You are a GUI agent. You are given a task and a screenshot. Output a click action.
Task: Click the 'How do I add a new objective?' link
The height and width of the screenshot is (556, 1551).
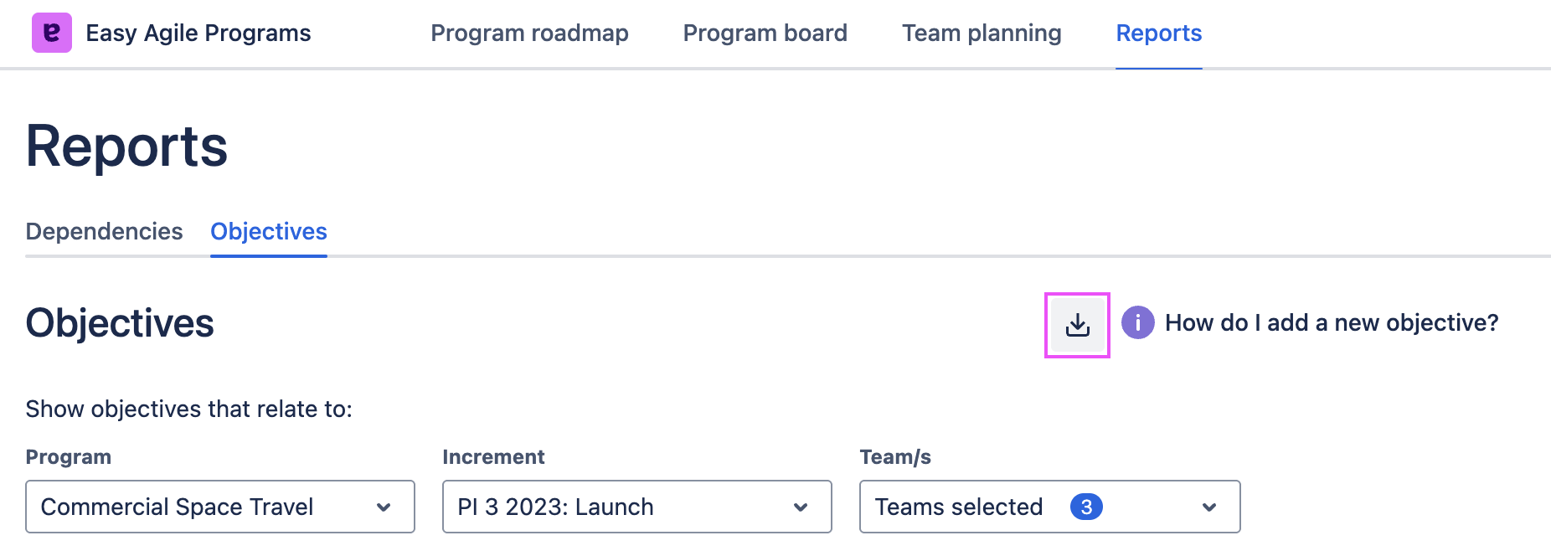(x=1332, y=322)
